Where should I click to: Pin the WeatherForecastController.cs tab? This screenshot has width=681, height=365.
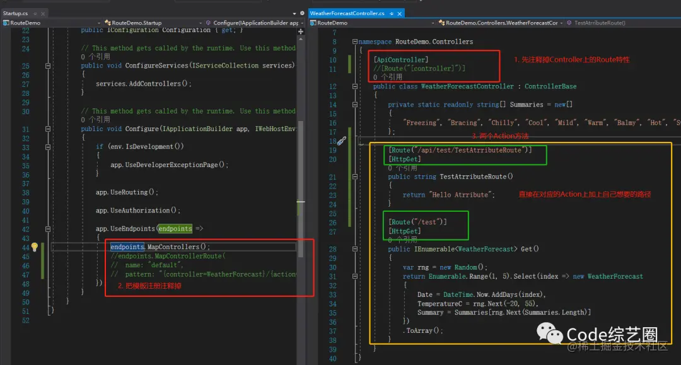(392, 13)
